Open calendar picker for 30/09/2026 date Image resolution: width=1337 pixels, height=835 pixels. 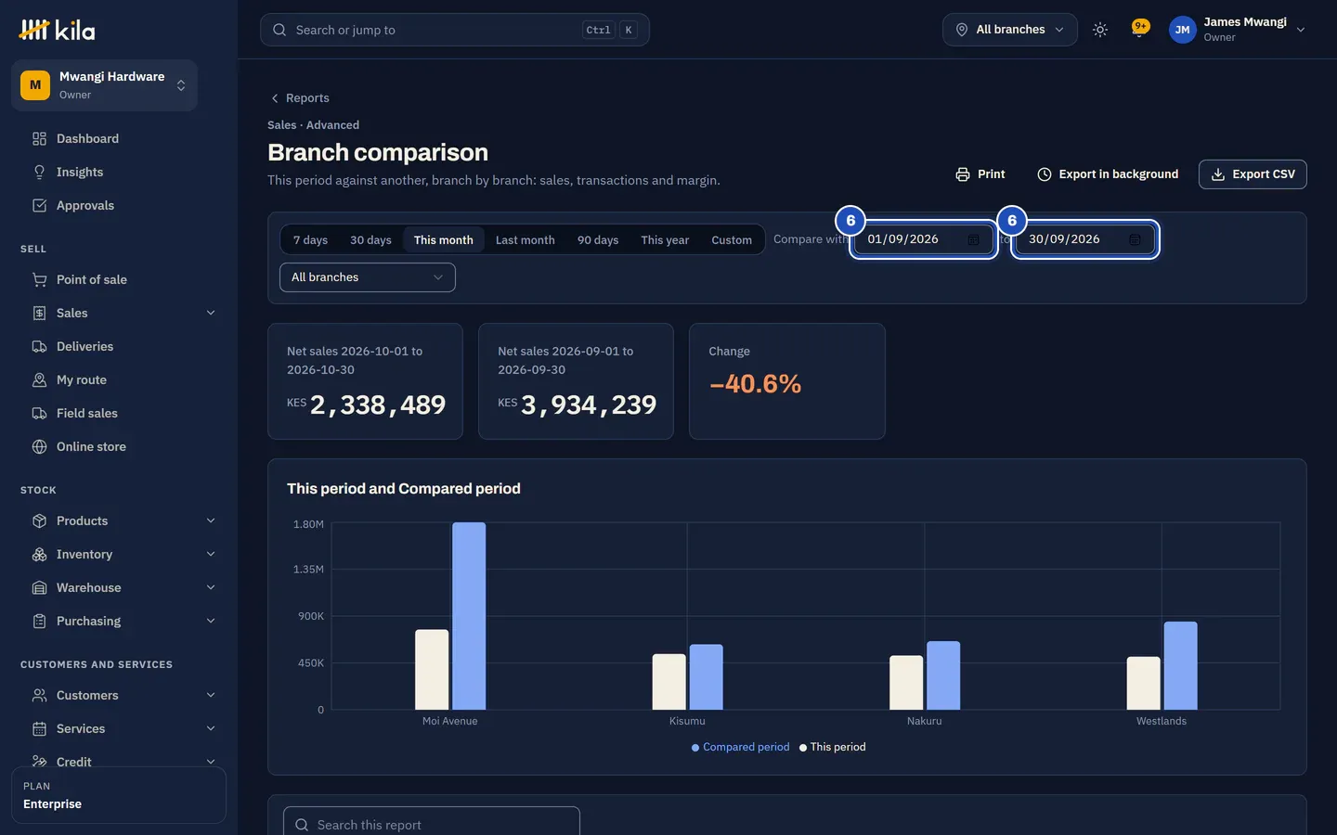(x=1135, y=239)
